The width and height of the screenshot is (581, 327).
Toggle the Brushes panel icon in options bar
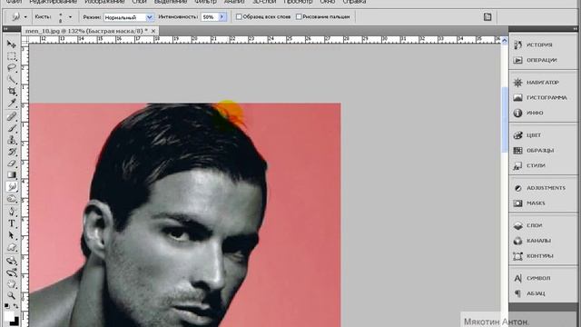[x=487, y=16]
